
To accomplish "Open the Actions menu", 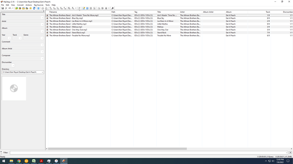I will (x=28, y=5).
